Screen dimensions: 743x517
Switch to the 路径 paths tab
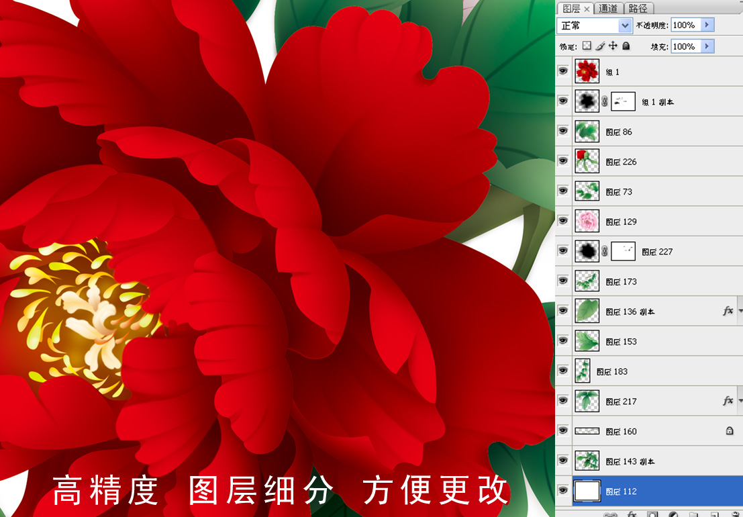tap(638, 9)
